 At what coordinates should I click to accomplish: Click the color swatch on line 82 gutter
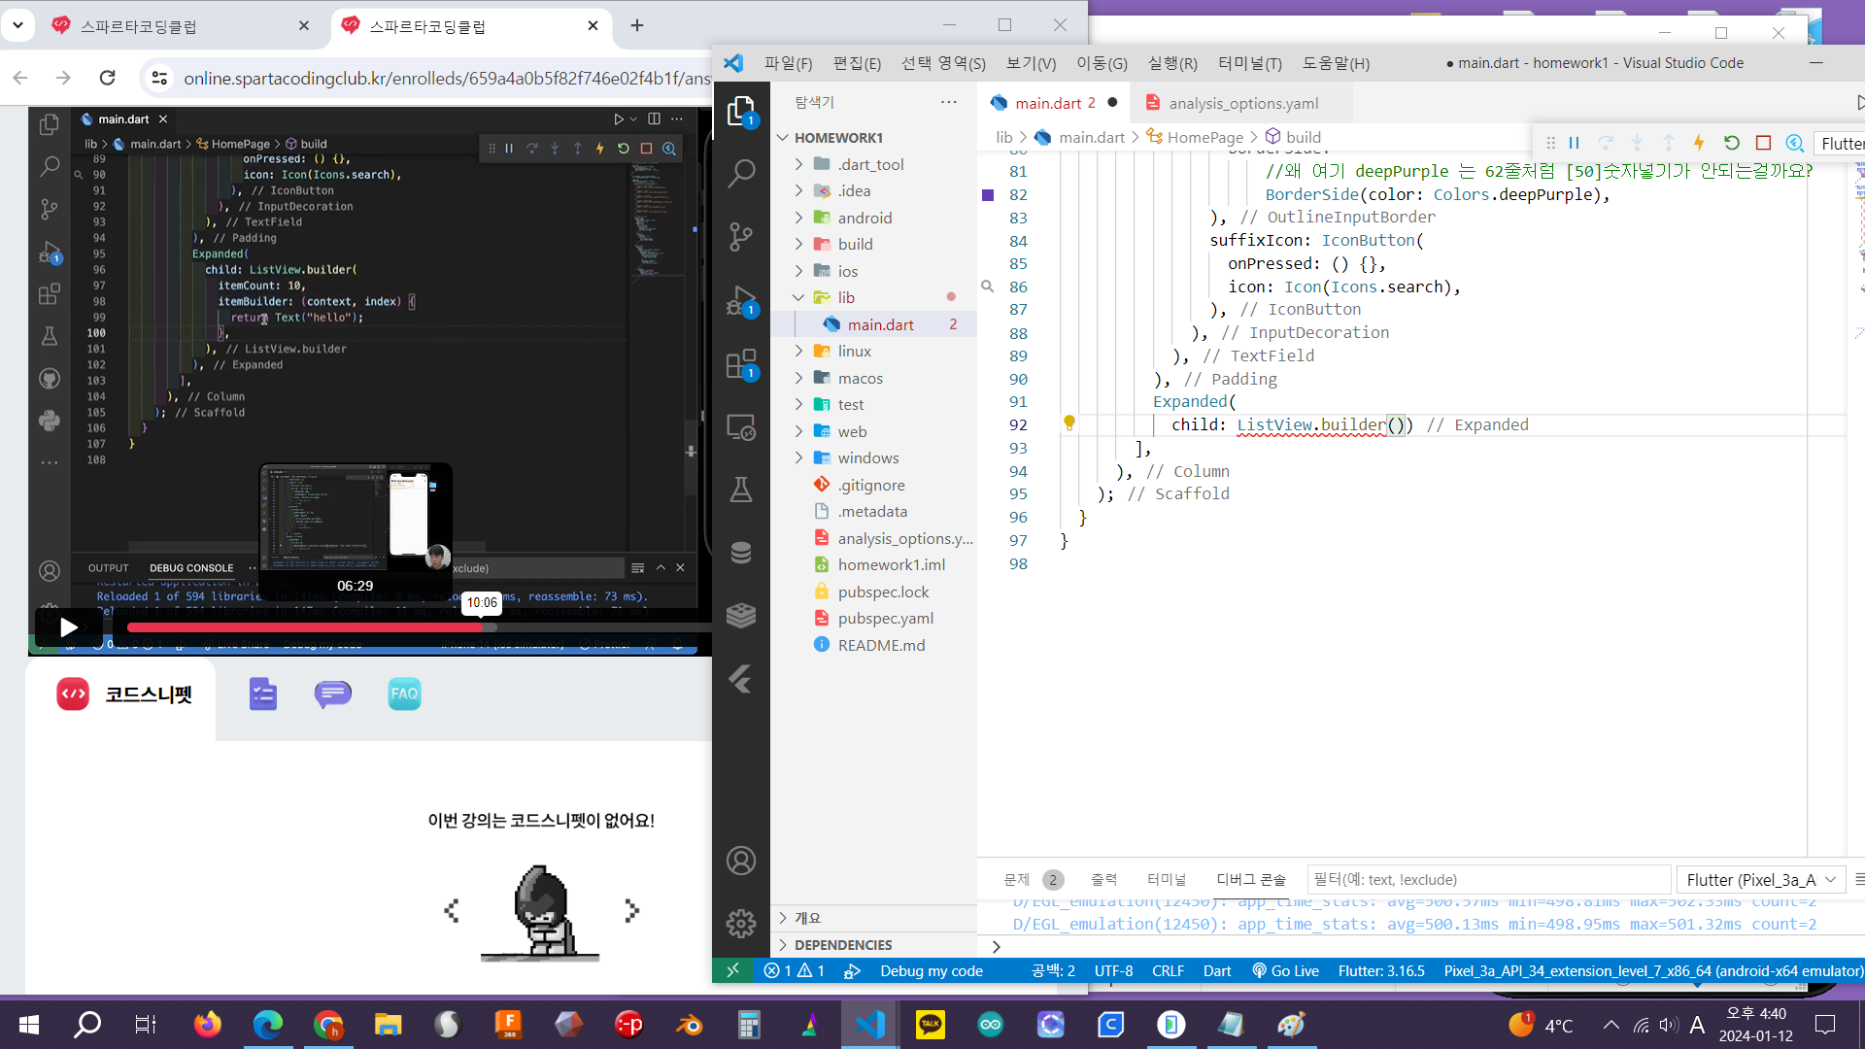[988, 194]
